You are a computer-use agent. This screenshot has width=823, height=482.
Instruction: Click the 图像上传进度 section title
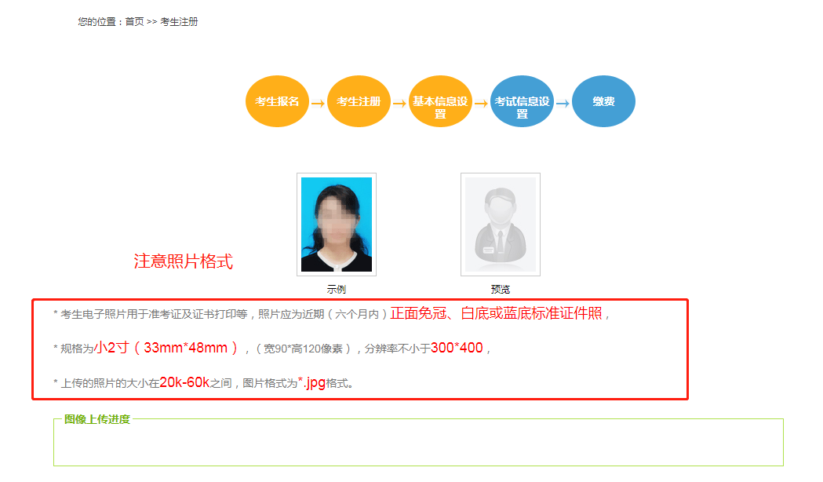[97, 419]
